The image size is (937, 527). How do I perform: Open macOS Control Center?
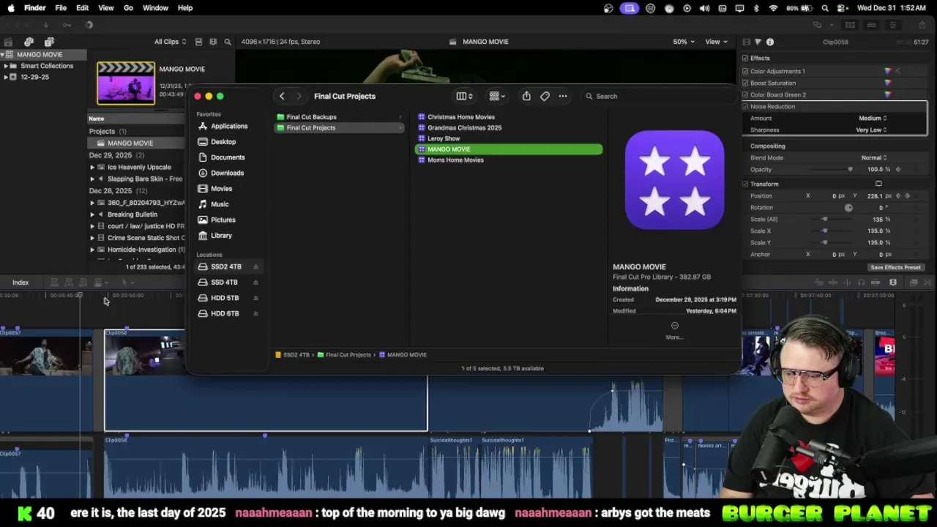point(841,8)
